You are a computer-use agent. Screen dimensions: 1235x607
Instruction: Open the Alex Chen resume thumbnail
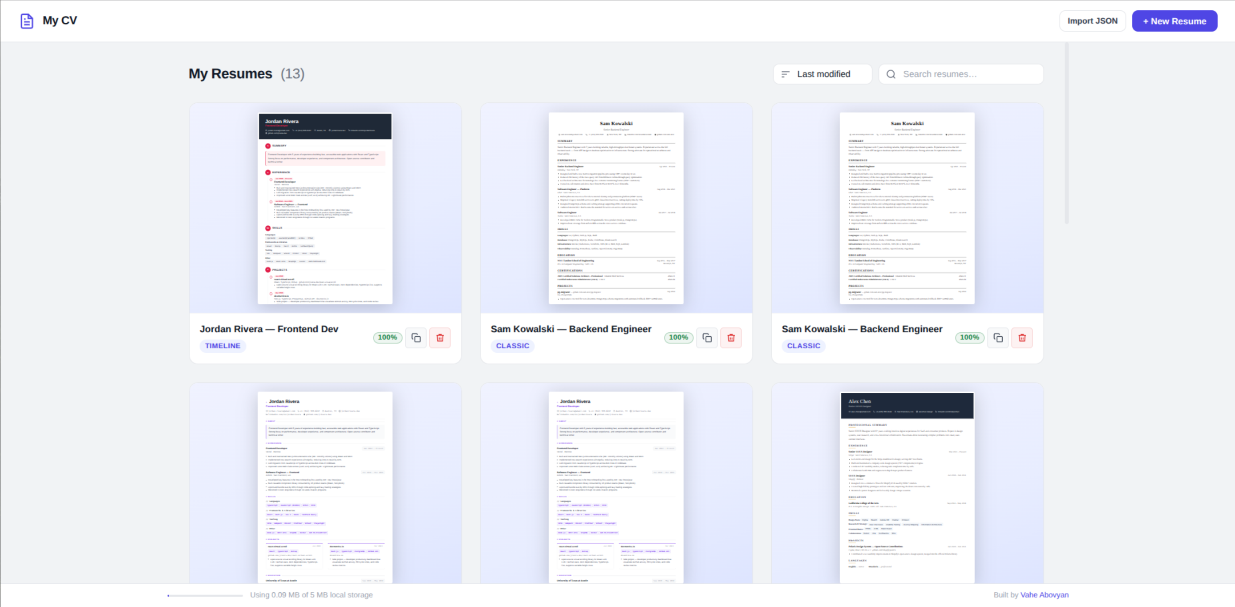(x=907, y=489)
